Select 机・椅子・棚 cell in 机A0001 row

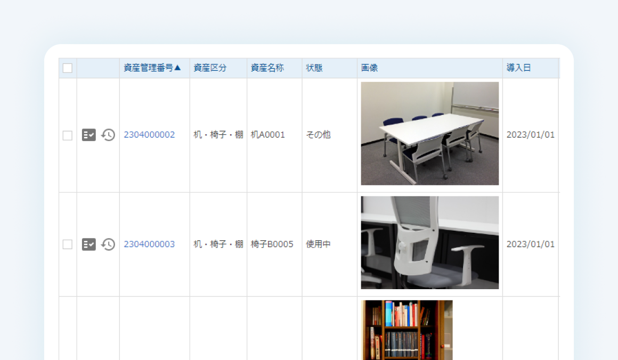pos(218,135)
